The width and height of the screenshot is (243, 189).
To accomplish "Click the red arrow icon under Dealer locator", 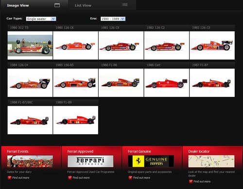I will [x=191, y=182].
